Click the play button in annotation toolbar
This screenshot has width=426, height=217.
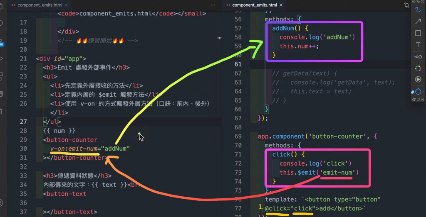tap(418, 79)
